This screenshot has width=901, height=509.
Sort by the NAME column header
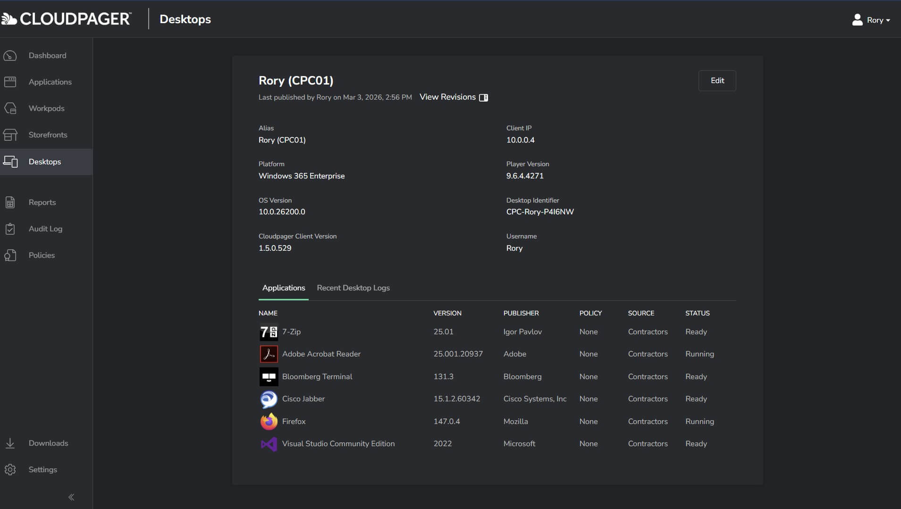point(268,313)
